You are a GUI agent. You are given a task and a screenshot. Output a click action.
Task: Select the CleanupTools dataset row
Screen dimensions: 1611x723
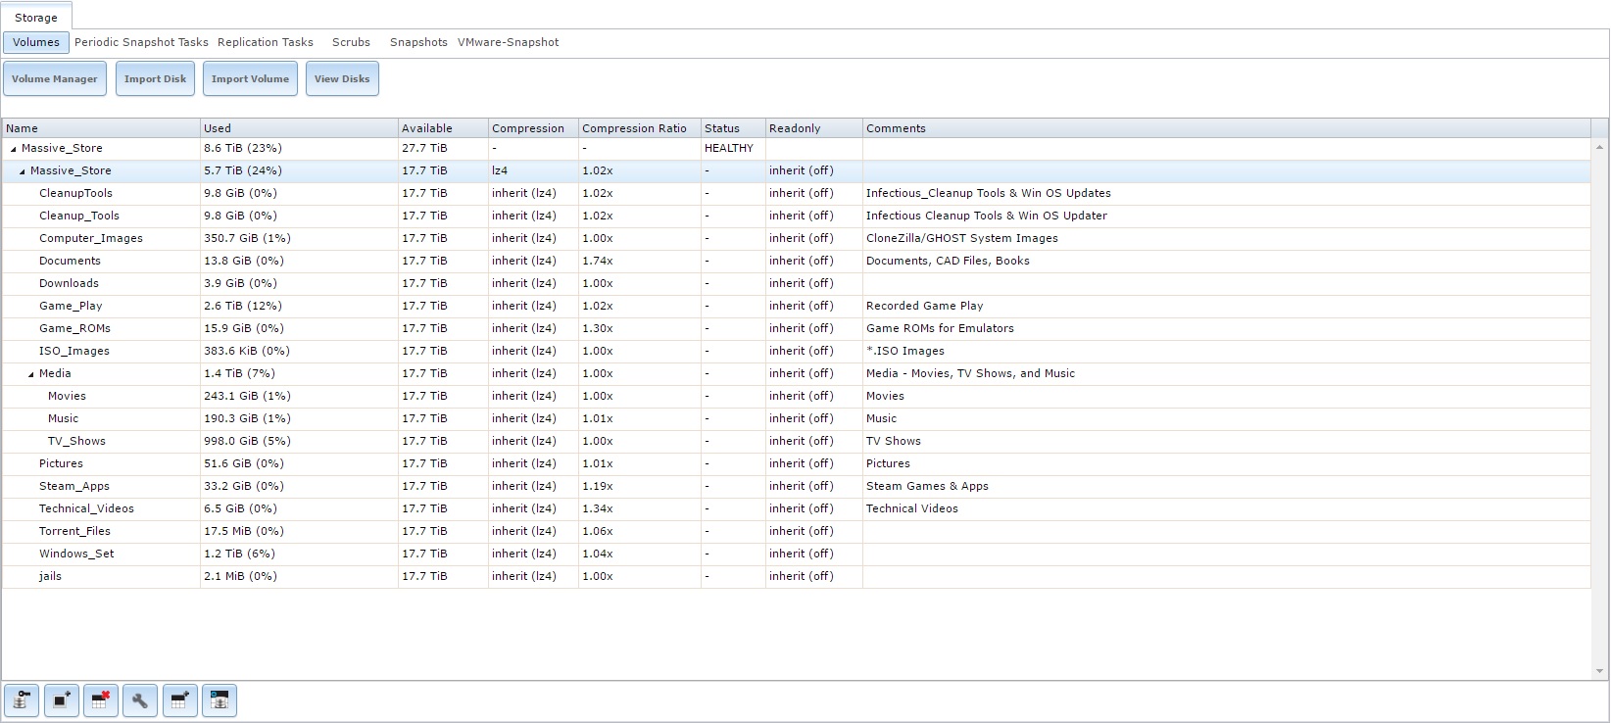(x=796, y=194)
